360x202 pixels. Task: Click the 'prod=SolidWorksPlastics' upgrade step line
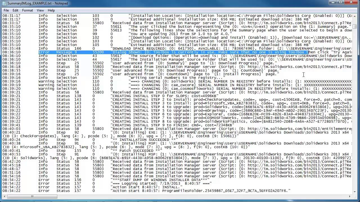(231, 121)
